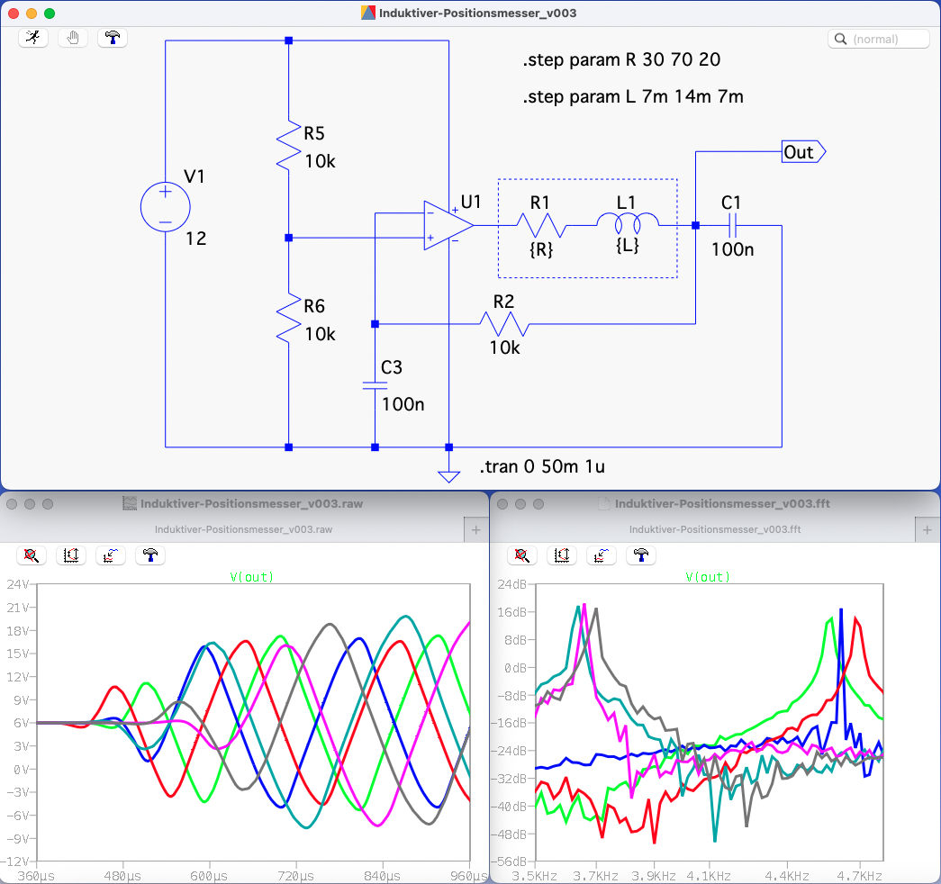Viewport: 941px width, 884px height.
Task: Click the {L} value of inductor L1
Action: pyautogui.click(x=628, y=245)
